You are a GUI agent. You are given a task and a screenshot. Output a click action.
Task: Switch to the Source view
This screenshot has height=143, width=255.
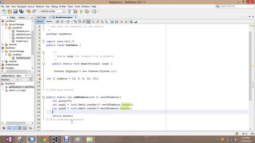tap(40, 21)
